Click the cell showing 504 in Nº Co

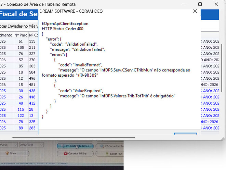[x=32, y=72]
